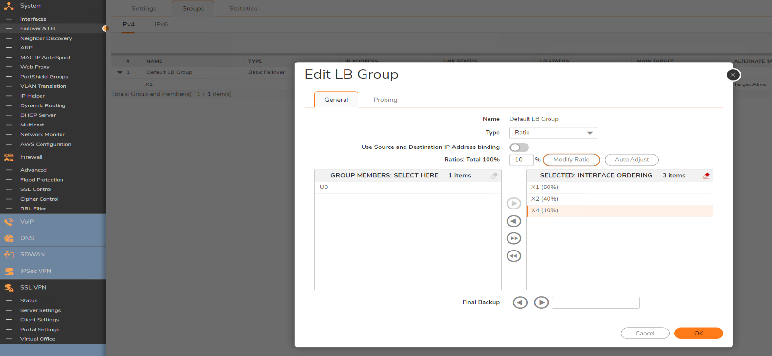Open Flood Protection under Firewall

[x=42, y=180]
